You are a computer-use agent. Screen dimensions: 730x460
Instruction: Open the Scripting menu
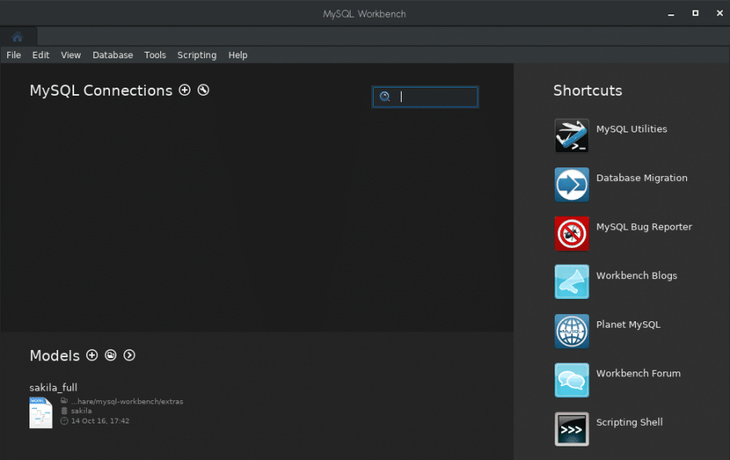[197, 55]
